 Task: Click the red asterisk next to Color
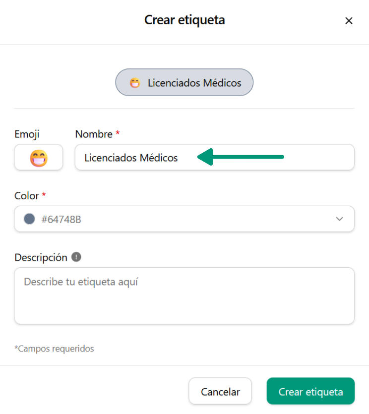click(x=44, y=195)
